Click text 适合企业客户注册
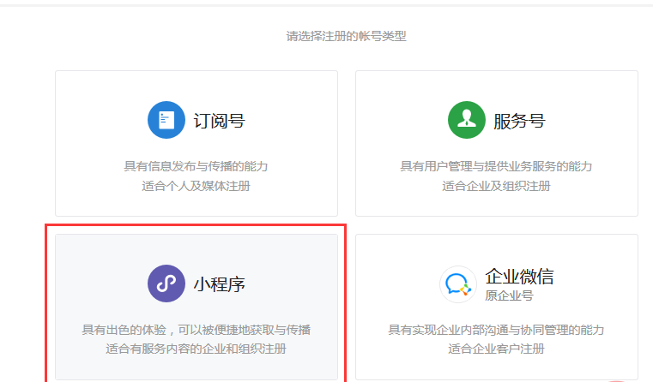 [496, 349]
